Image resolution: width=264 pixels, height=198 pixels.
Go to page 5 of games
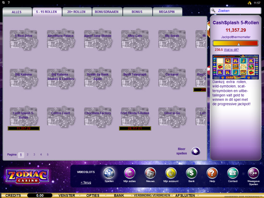[48, 154]
